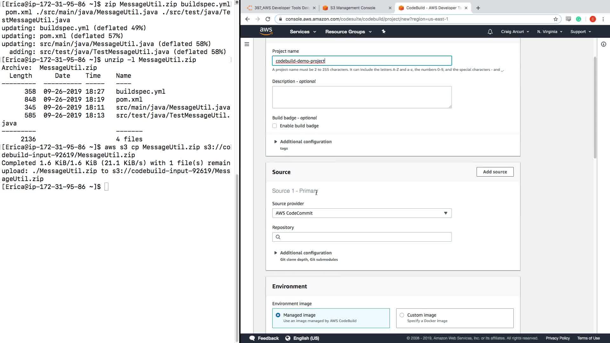610x343 pixels.
Task: Select the Custom image option
Action: coord(402,315)
